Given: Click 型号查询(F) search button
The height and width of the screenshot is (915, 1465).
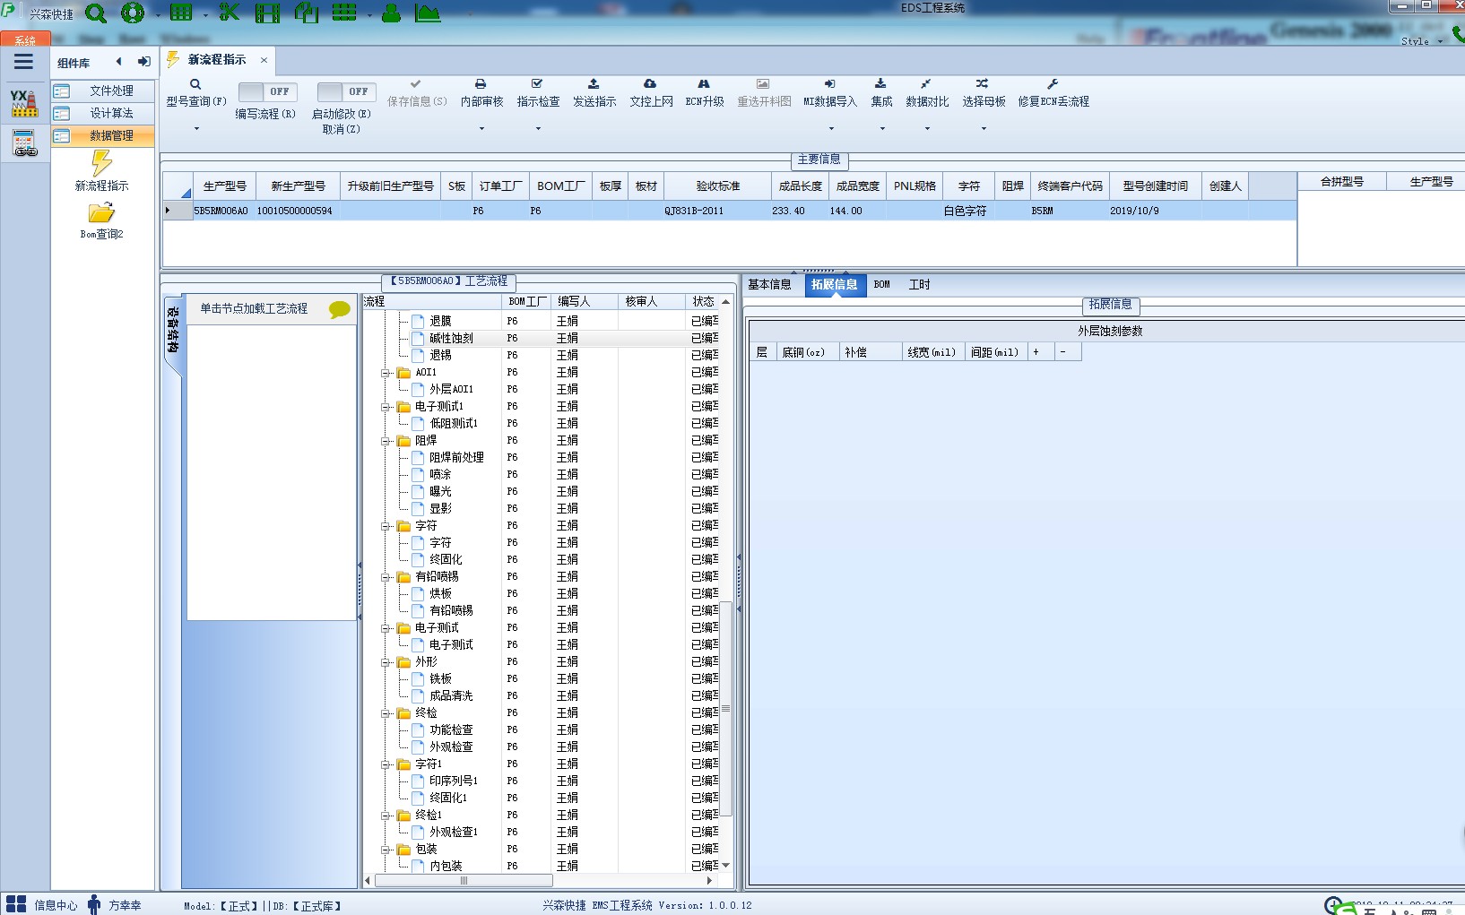Looking at the screenshot, I should 195,93.
